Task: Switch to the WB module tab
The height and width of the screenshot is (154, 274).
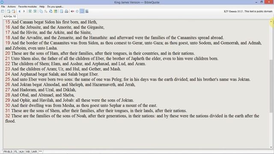Action: click(x=28, y=151)
